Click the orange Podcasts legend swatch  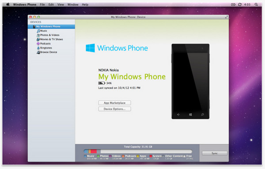(x=123, y=156)
